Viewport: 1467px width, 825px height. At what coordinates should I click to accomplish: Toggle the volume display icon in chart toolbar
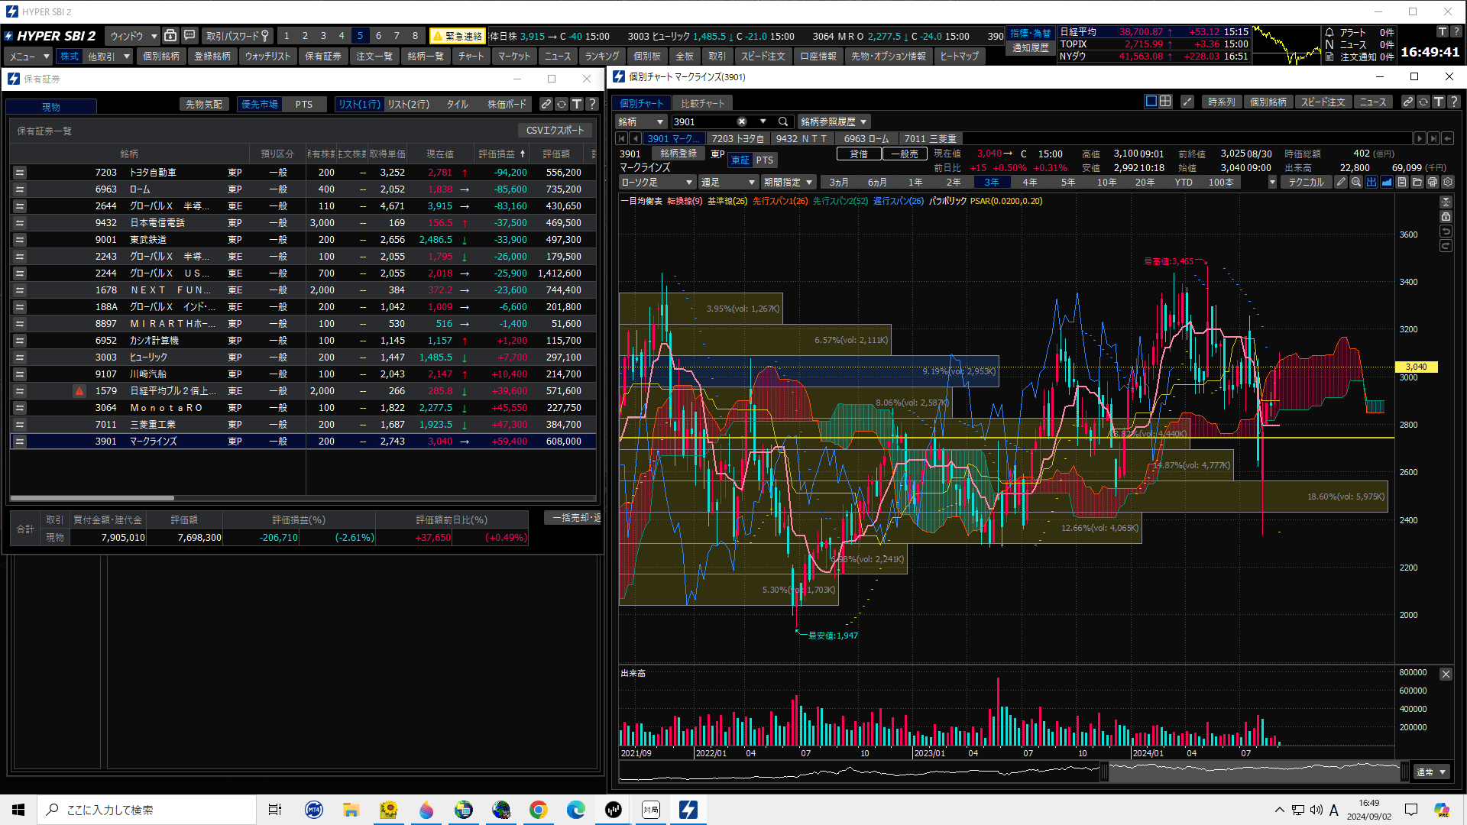[x=1371, y=183]
